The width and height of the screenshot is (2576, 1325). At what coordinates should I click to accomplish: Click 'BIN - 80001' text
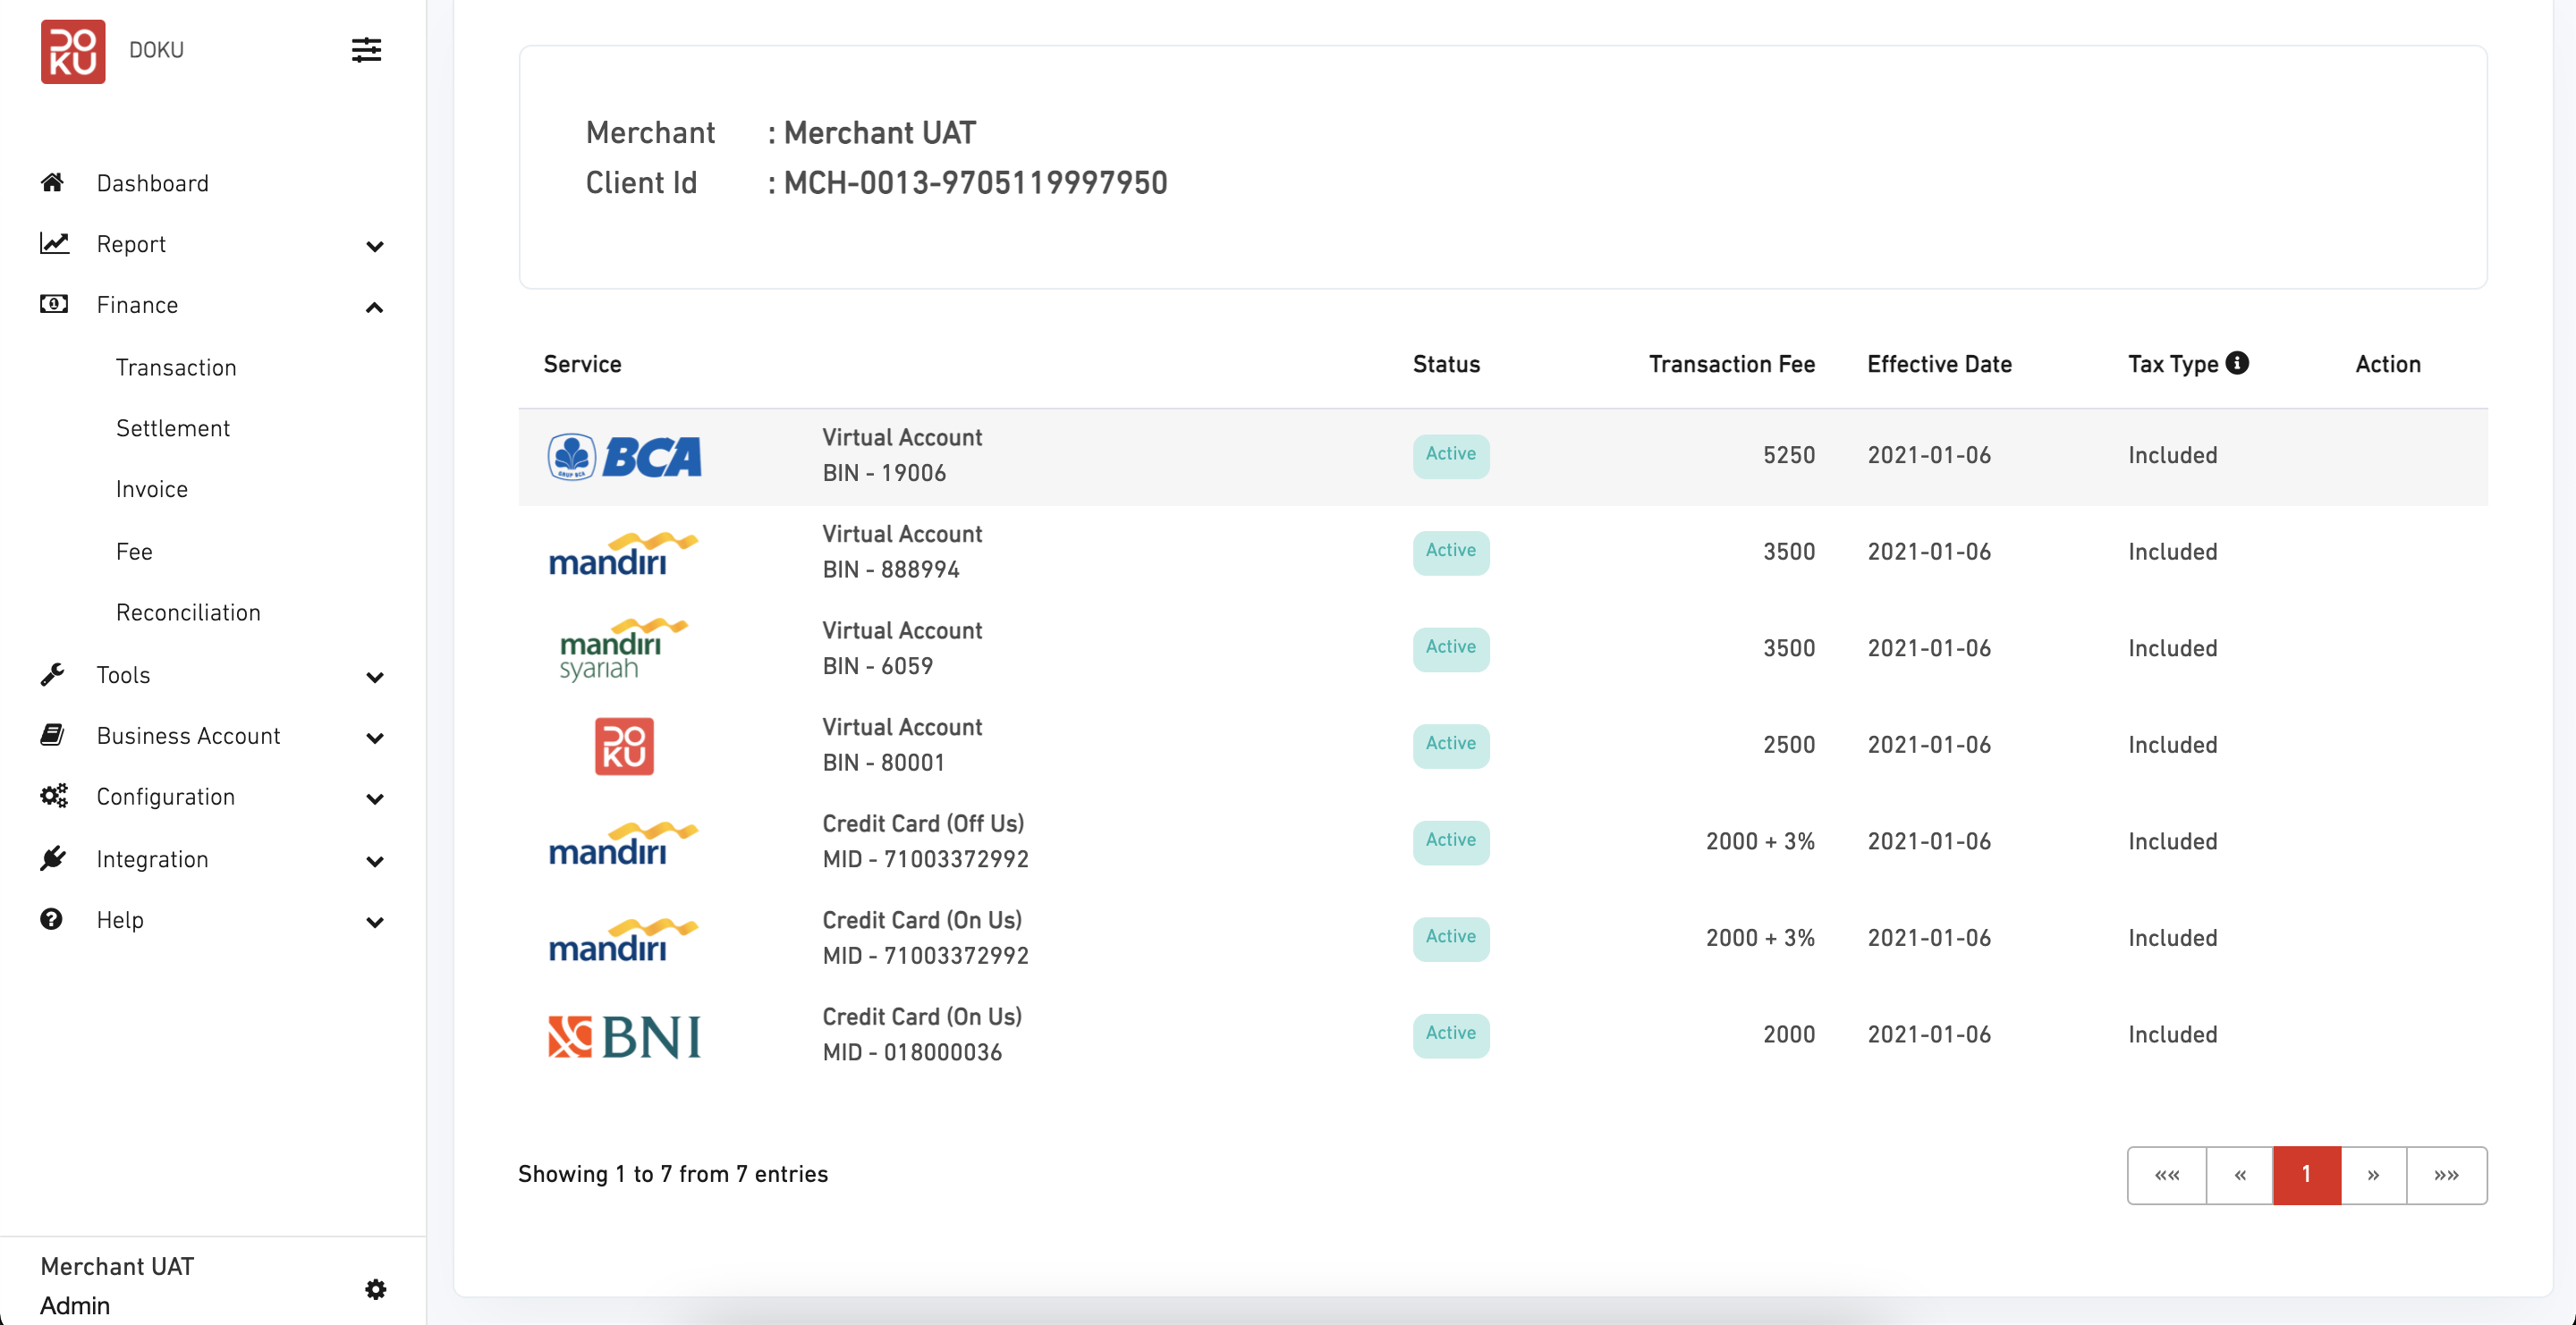coord(884,763)
